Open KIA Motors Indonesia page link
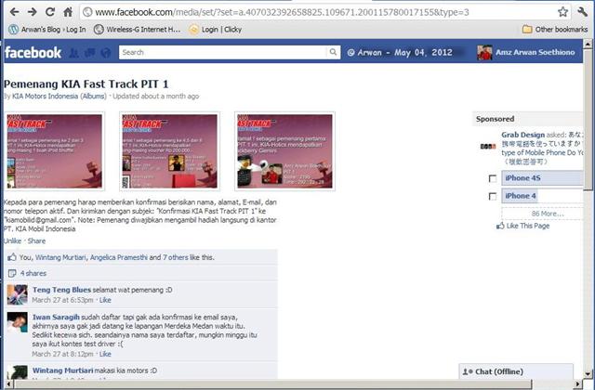This screenshot has width=595, height=390. 46,97
